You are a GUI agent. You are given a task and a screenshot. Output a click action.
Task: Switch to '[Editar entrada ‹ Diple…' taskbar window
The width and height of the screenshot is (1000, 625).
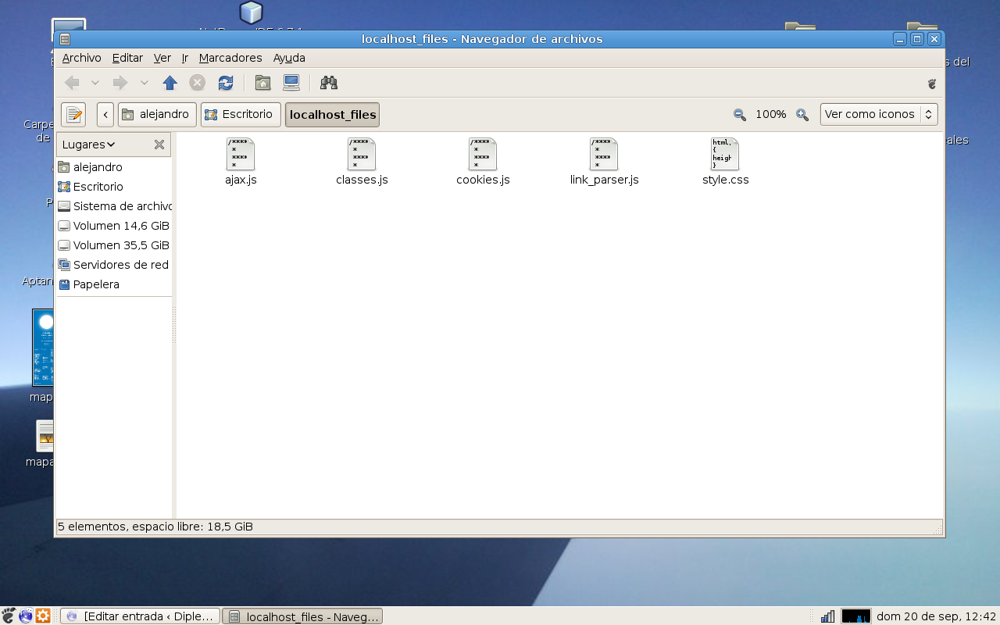pyautogui.click(x=140, y=616)
